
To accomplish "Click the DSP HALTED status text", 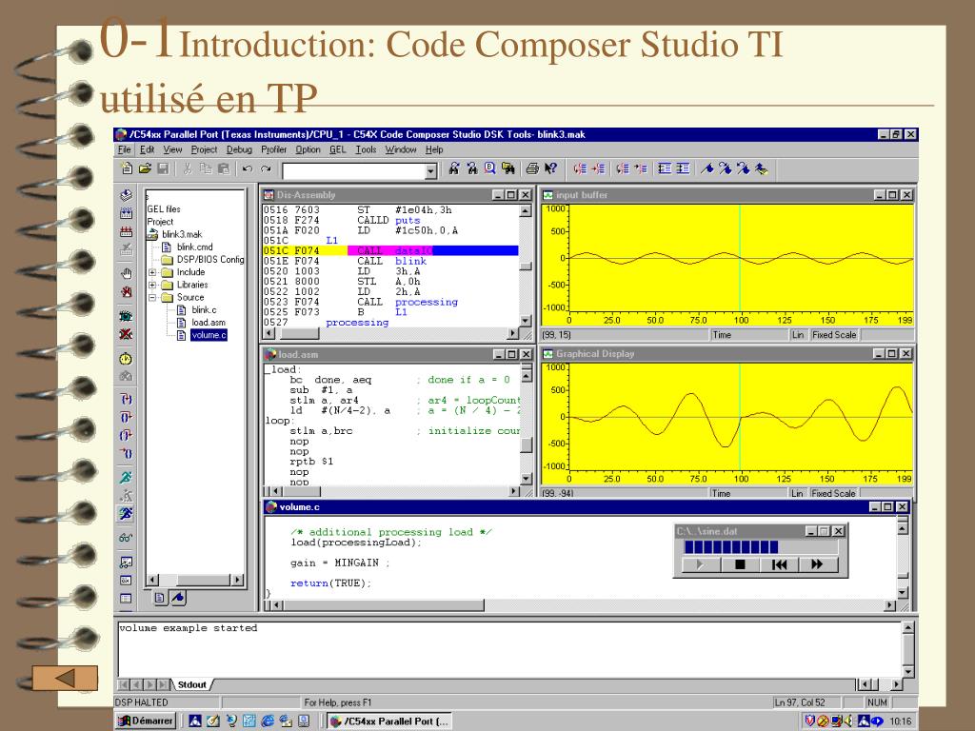I will pyautogui.click(x=141, y=702).
